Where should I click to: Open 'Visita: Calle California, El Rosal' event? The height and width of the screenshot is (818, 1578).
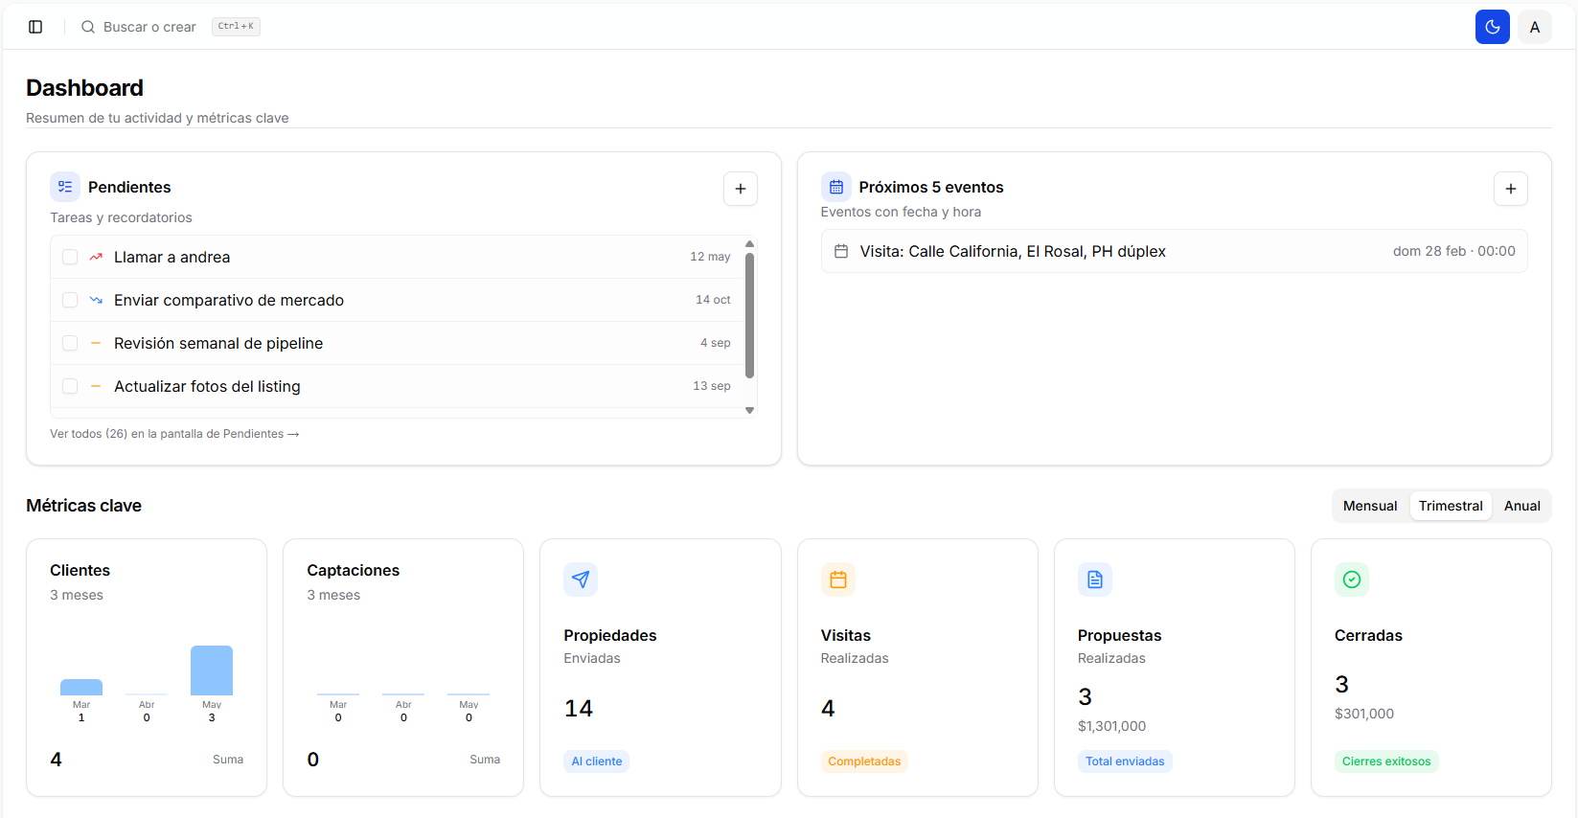[x=1174, y=251]
